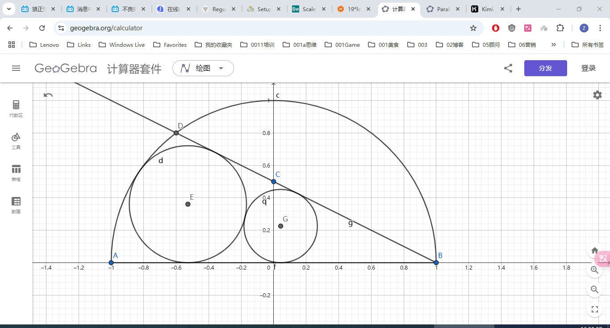The height and width of the screenshot is (328, 610).
Task: Open the Tools panel sidebar icon
Action: point(16,140)
